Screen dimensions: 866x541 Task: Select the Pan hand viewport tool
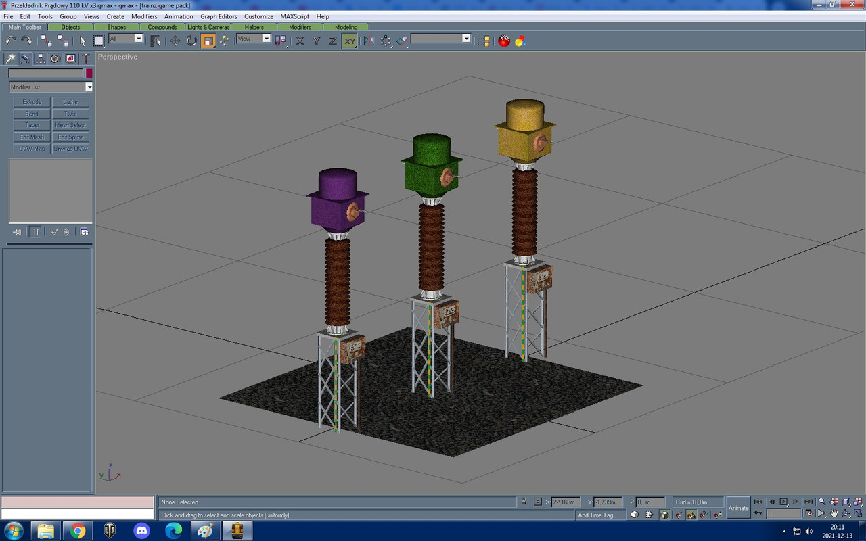pyautogui.click(x=834, y=513)
